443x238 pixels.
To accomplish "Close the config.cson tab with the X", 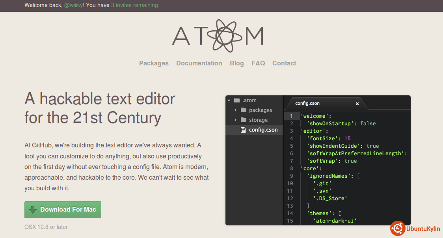I will click(x=357, y=104).
